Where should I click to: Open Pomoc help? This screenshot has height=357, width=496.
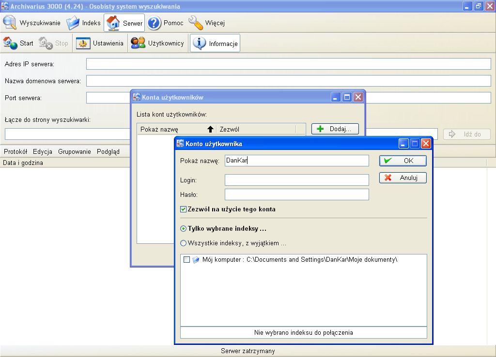166,23
